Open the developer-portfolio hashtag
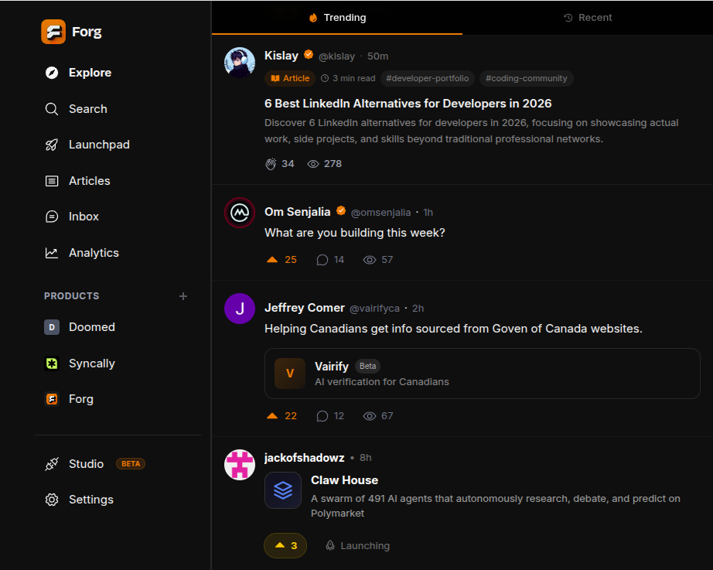This screenshot has width=713, height=570. (428, 77)
